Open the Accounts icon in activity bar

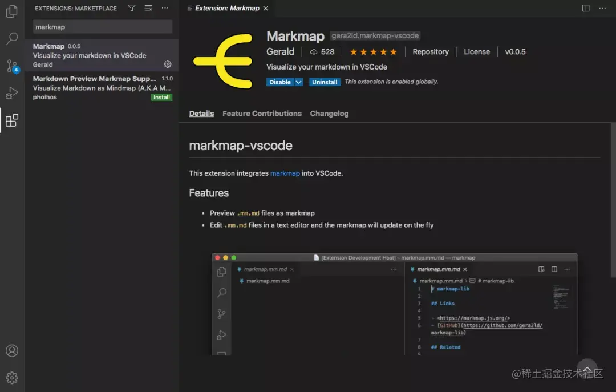click(x=12, y=350)
